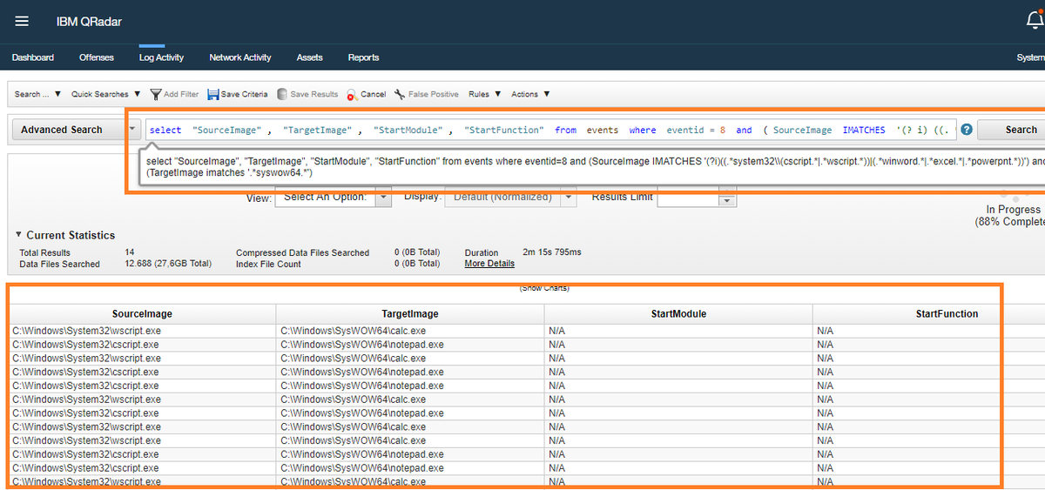Click the Data Files Searched value

click(x=168, y=264)
